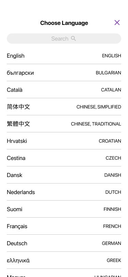Choose Cestina Czech language
Screen dimensions: 128x277
[x=64, y=158]
